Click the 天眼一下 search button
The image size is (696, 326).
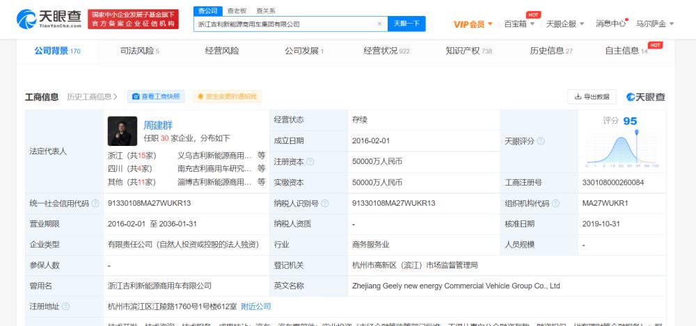(406, 24)
